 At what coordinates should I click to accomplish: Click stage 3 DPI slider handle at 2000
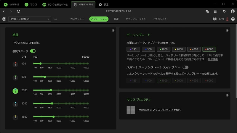click(51, 90)
